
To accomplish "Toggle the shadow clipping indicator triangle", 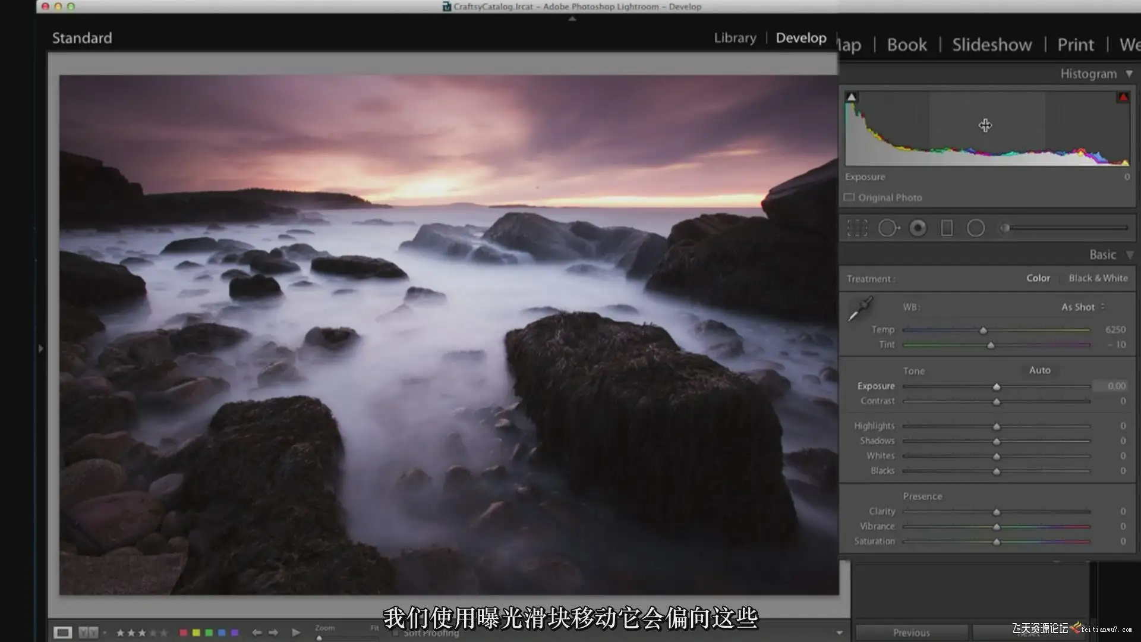I will [x=852, y=97].
